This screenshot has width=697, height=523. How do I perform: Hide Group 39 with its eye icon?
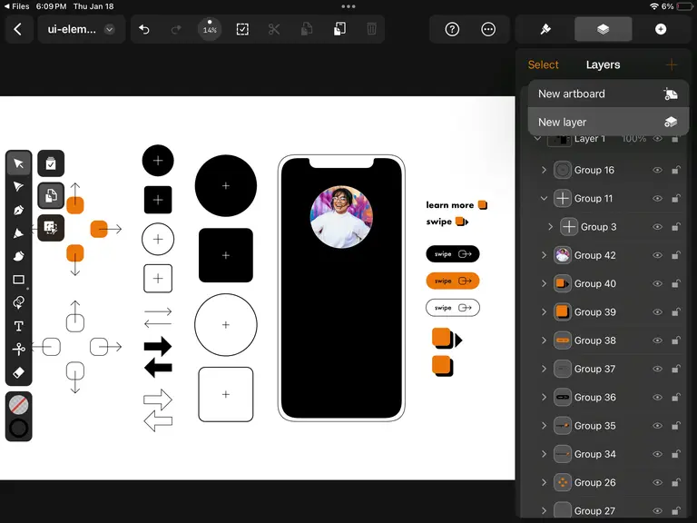657,312
